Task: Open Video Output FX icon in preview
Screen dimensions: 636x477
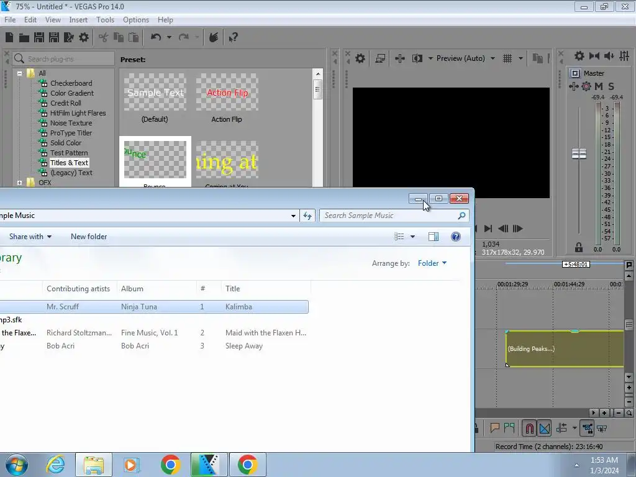Action: tap(399, 58)
